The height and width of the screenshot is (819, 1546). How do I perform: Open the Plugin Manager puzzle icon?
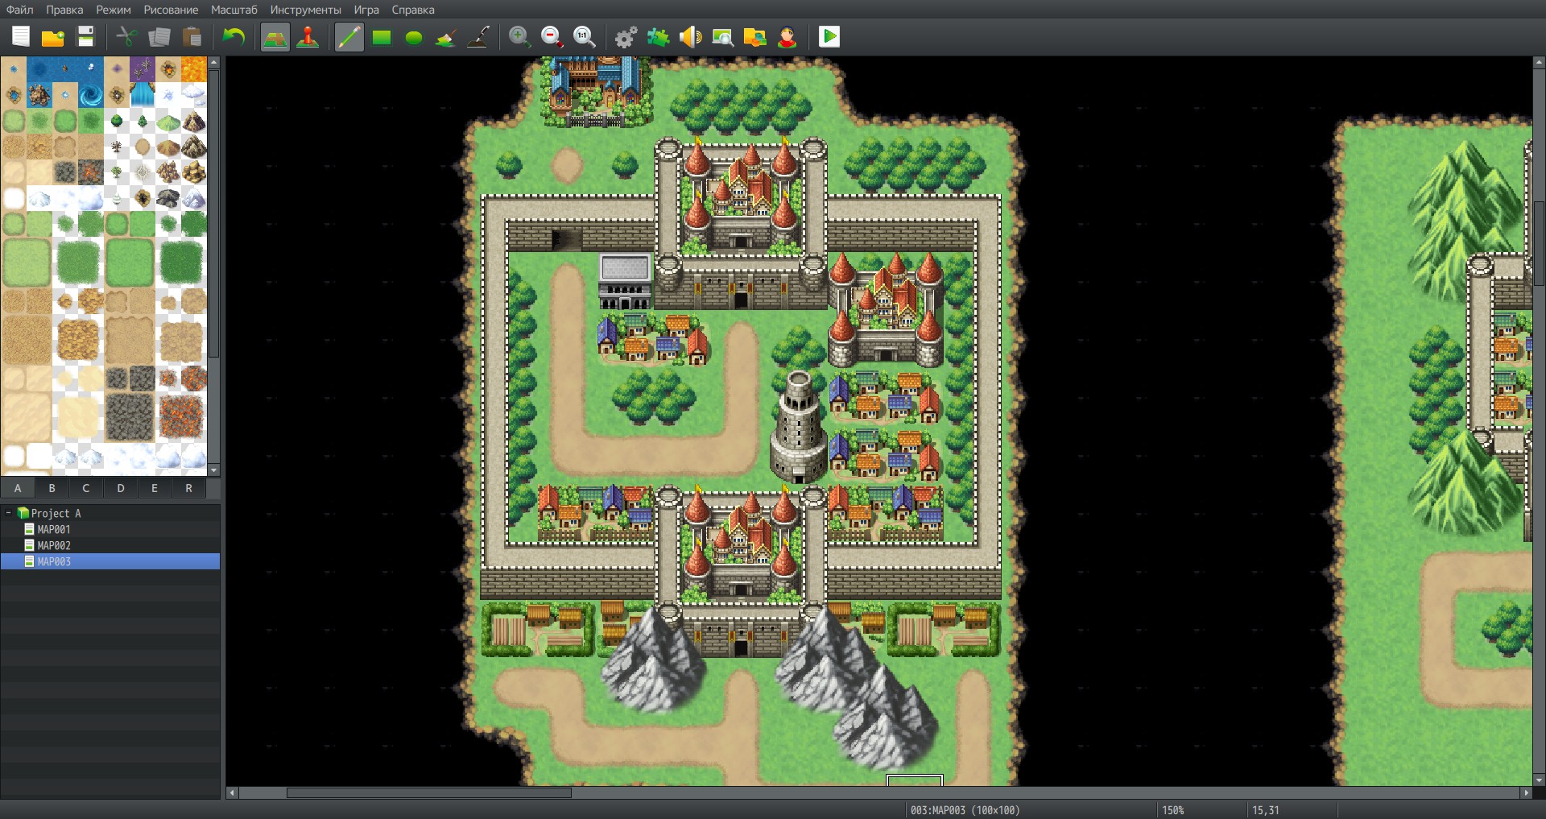point(658,37)
